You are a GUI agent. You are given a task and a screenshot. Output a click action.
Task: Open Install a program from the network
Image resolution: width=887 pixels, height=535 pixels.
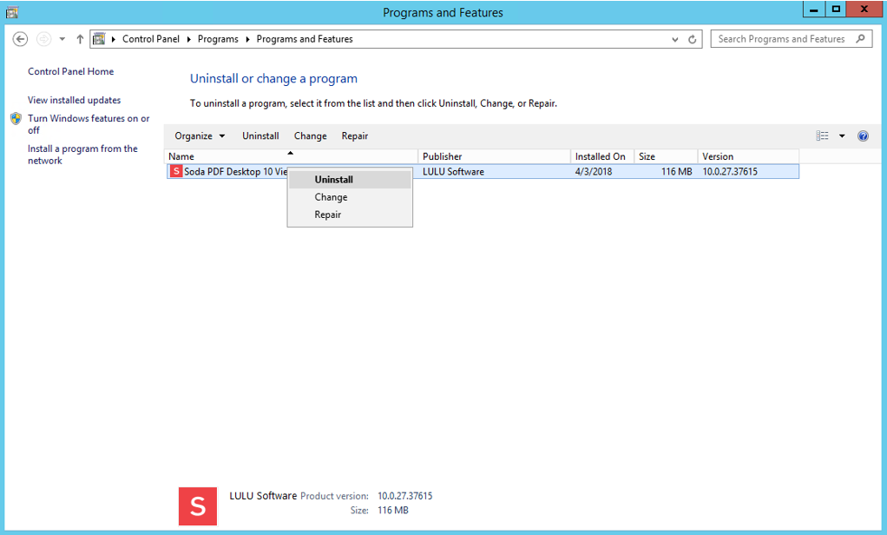tap(82, 155)
